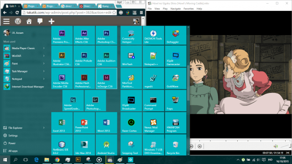Open Defraggler tile
This screenshot has width=292, height=164.
tap(176, 36)
